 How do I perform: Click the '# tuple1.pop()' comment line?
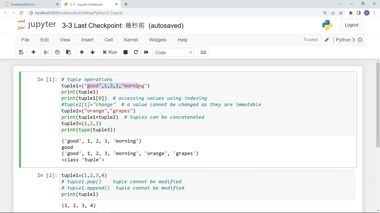click(121, 182)
